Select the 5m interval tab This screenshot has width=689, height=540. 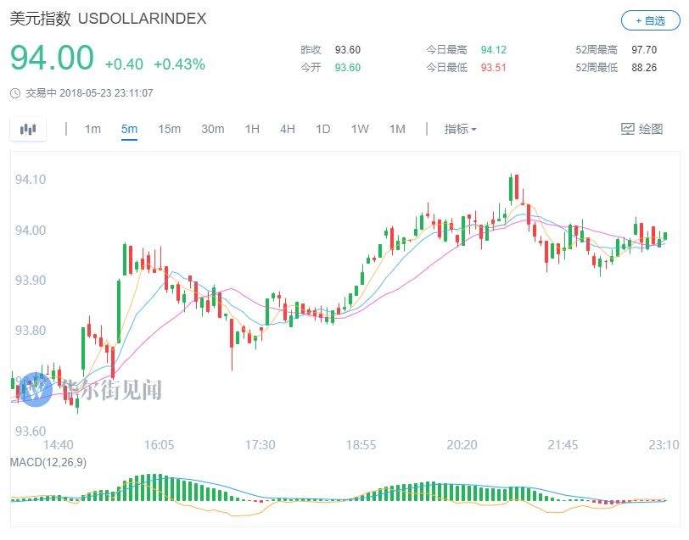click(129, 129)
